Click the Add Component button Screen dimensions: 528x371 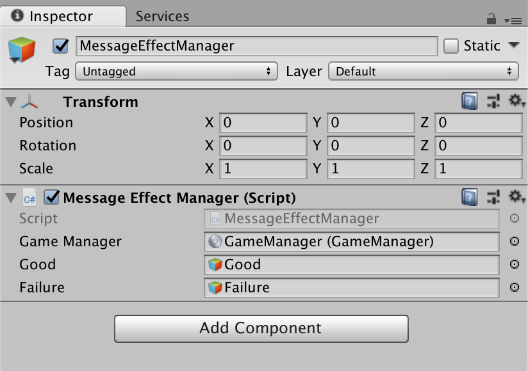pyautogui.click(x=261, y=328)
